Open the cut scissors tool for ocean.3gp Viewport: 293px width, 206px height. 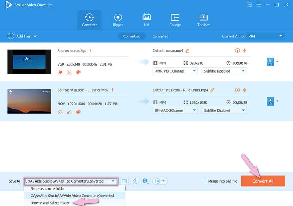(69, 72)
